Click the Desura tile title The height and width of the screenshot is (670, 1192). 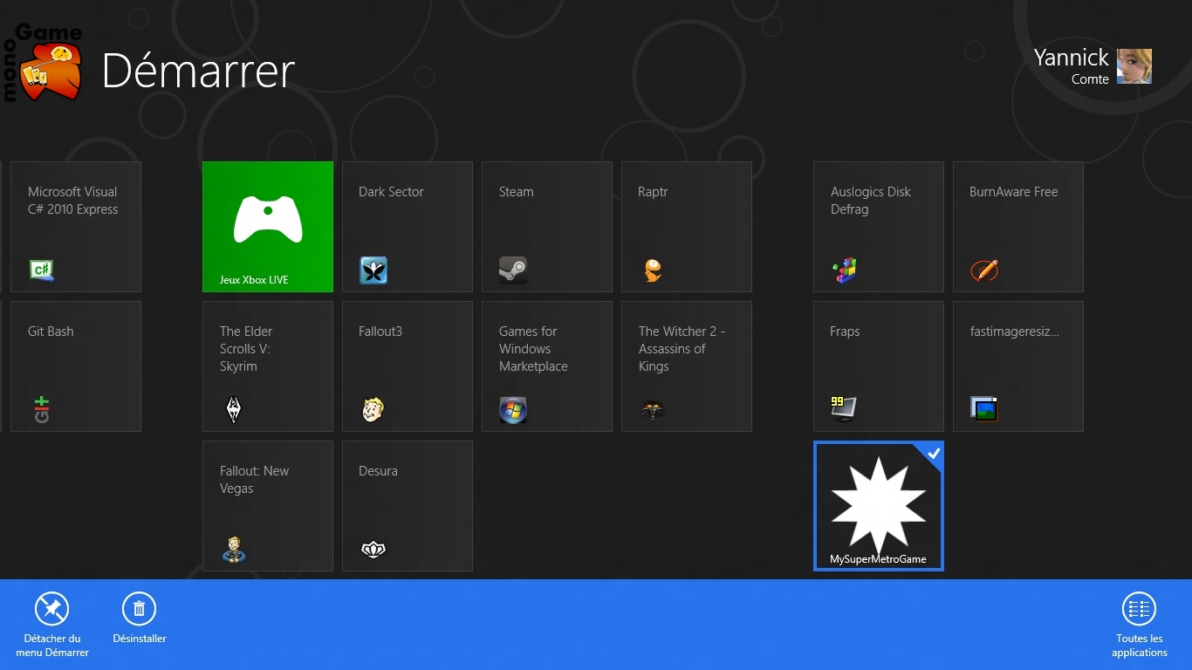(378, 471)
